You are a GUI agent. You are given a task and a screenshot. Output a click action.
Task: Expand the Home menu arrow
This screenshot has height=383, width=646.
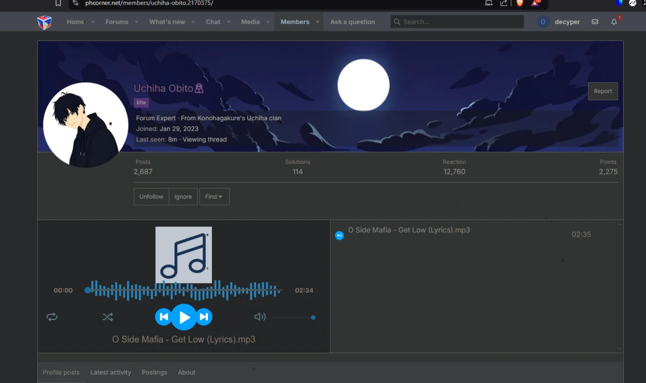[93, 22]
